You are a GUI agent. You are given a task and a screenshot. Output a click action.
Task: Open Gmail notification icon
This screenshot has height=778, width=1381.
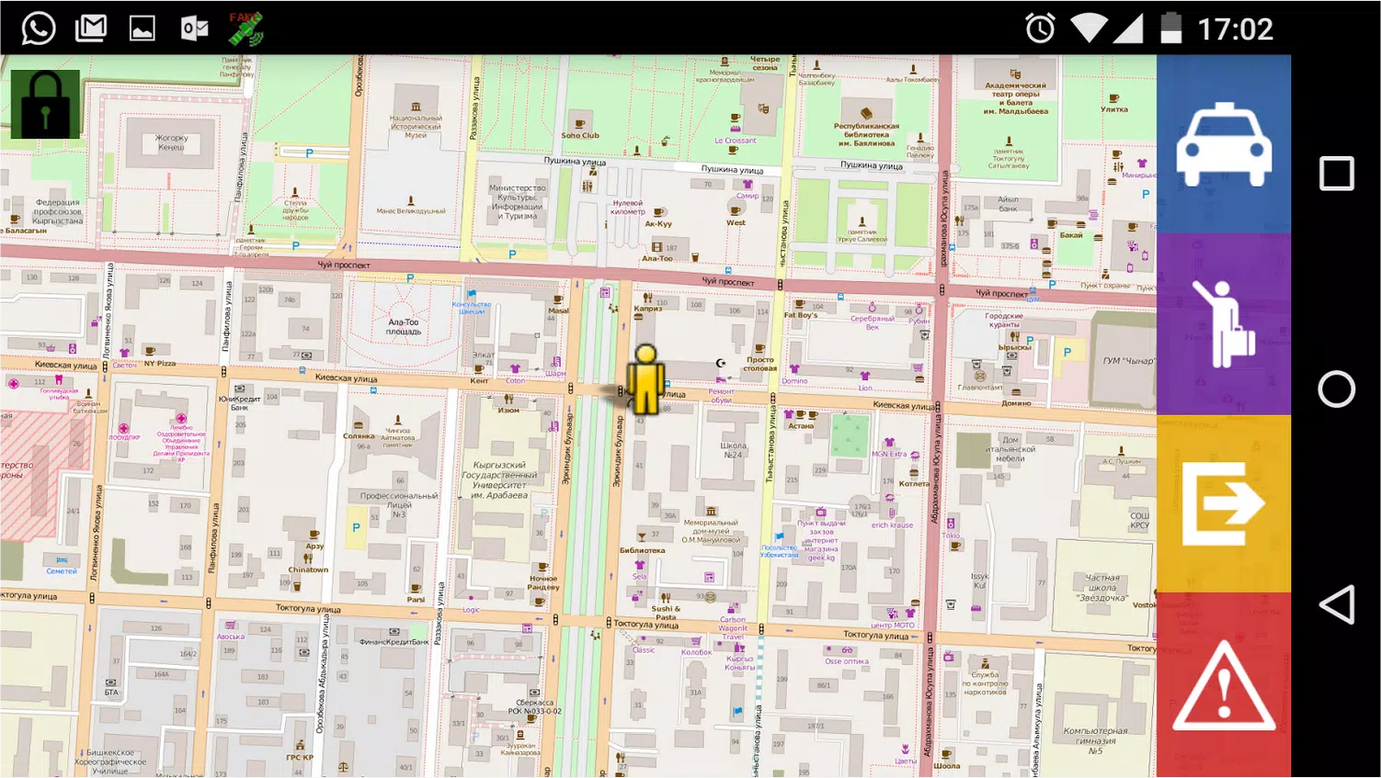tap(90, 28)
